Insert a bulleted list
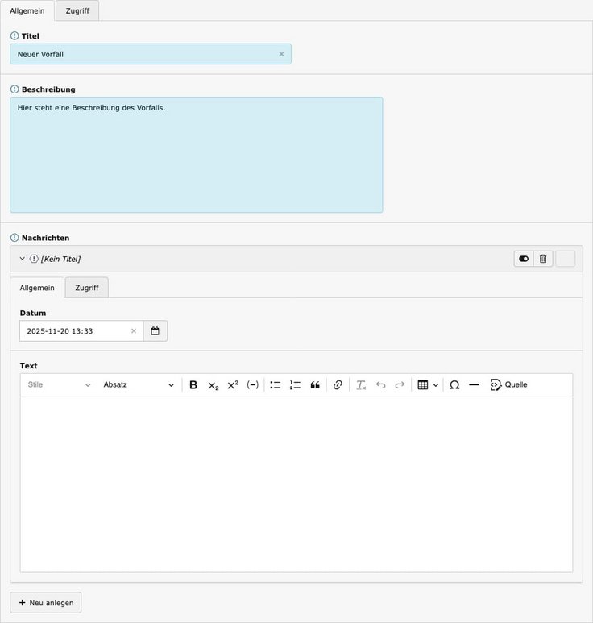 tap(276, 385)
